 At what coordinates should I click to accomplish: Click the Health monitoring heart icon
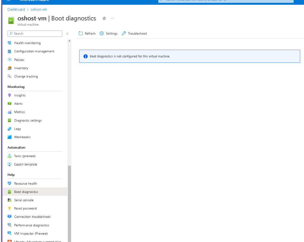point(10,43)
